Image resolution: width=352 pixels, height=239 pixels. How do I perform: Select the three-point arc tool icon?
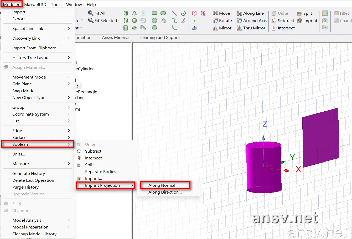174,28
